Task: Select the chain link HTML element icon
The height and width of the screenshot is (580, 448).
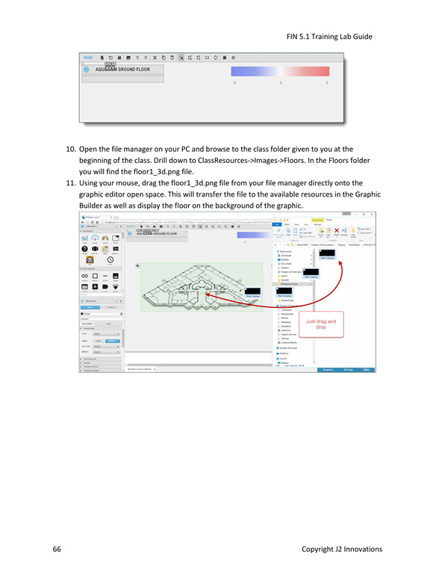Action: point(84,276)
